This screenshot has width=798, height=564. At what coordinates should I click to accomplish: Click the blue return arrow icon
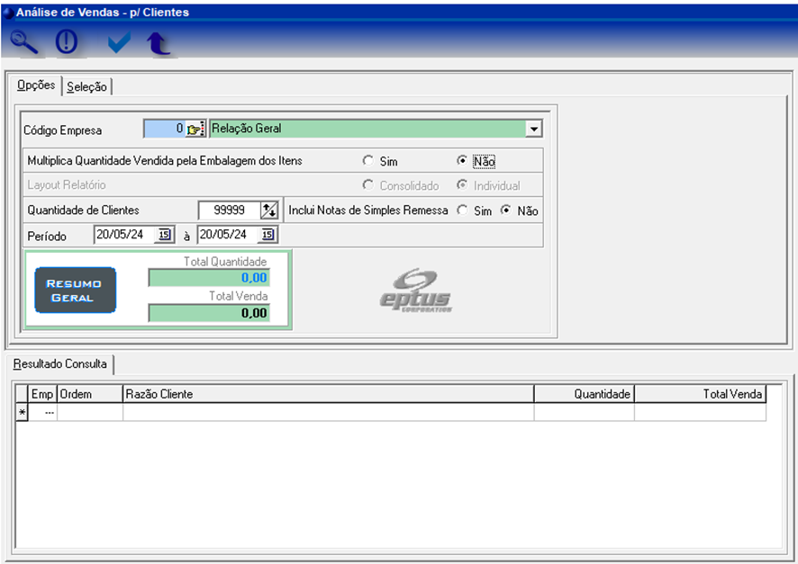pyautogui.click(x=159, y=42)
